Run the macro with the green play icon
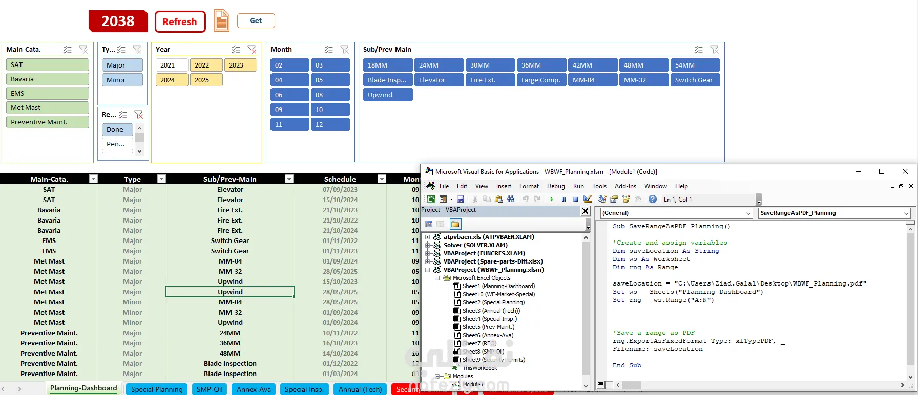918x395 pixels. pyautogui.click(x=552, y=200)
